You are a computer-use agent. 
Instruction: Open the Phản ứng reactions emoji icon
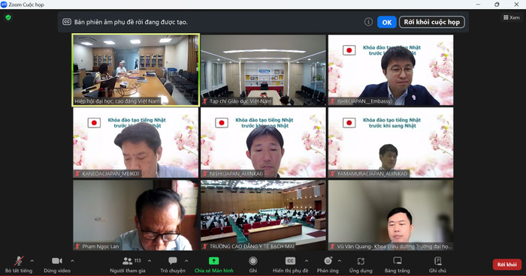pyautogui.click(x=328, y=260)
